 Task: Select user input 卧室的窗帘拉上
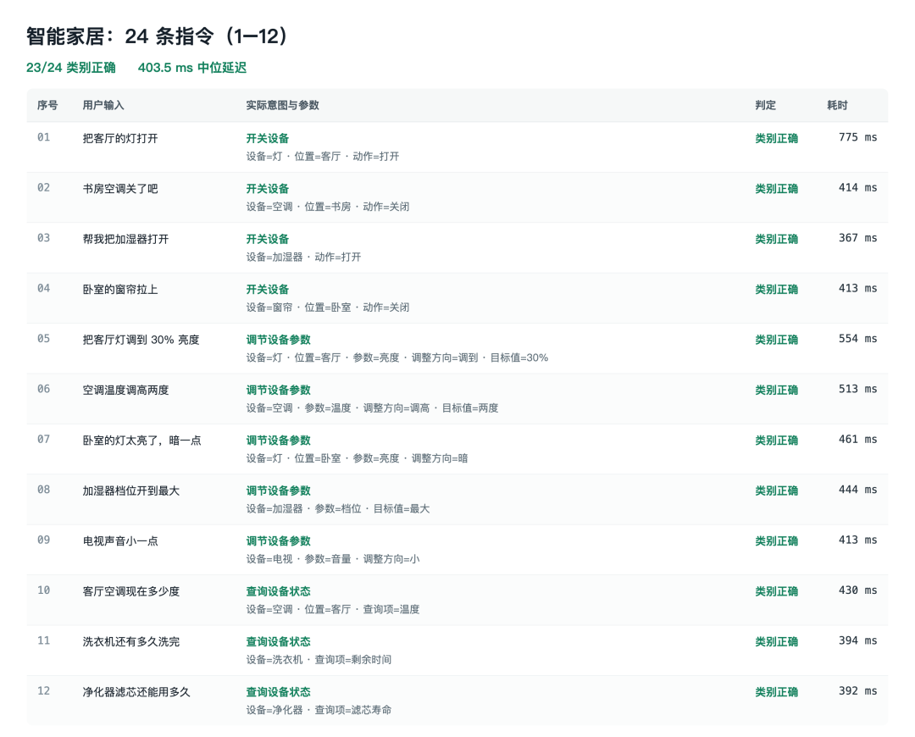coord(120,289)
